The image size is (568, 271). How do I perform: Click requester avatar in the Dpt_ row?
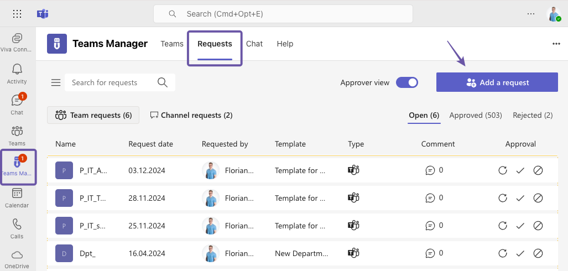pos(211,253)
